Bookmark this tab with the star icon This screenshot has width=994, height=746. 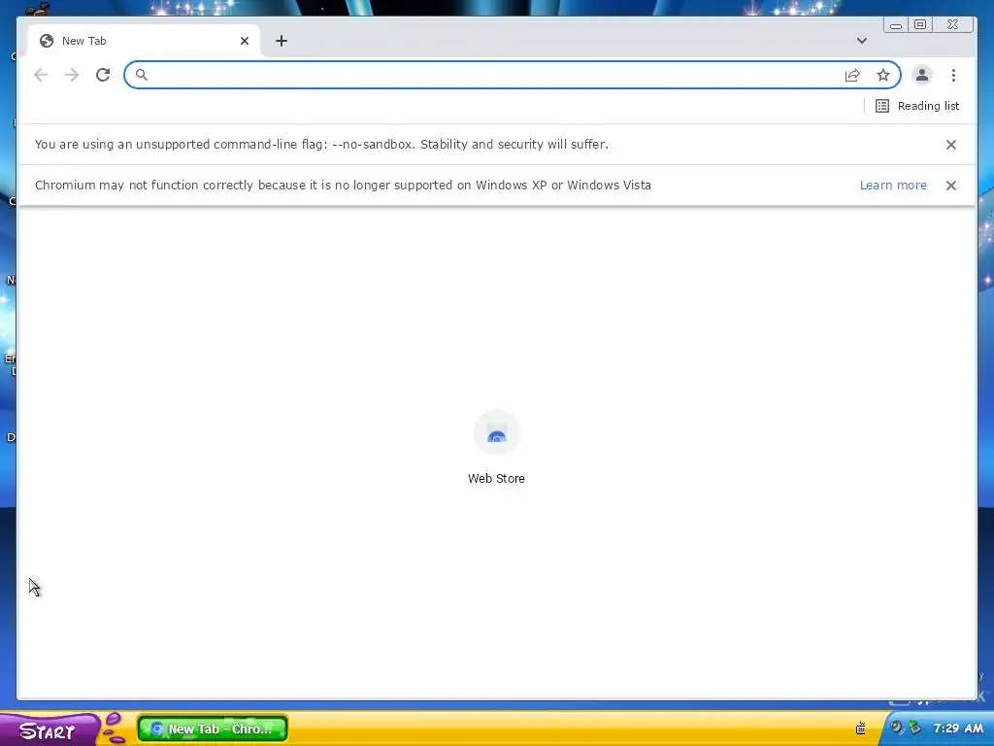coord(883,75)
